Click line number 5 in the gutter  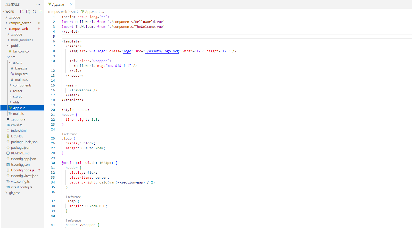pyautogui.click(x=54, y=37)
